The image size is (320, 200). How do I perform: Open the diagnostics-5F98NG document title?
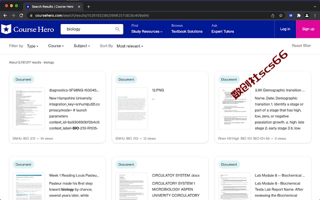[x=74, y=90]
